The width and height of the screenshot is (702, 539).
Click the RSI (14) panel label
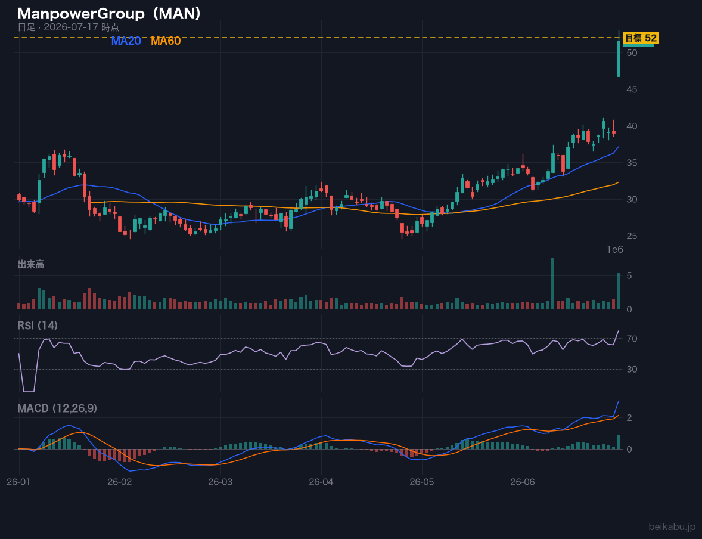[38, 326]
